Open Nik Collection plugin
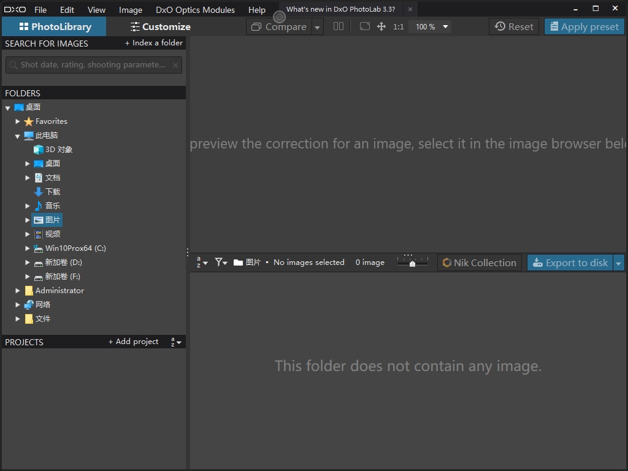628x471 pixels. pyautogui.click(x=479, y=262)
